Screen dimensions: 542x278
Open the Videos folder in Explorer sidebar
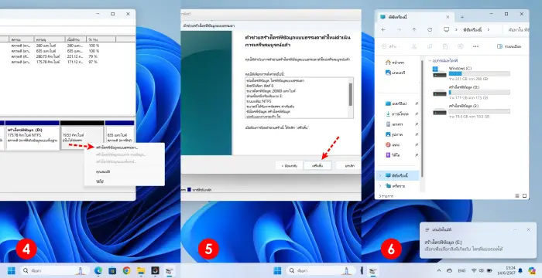click(393, 155)
